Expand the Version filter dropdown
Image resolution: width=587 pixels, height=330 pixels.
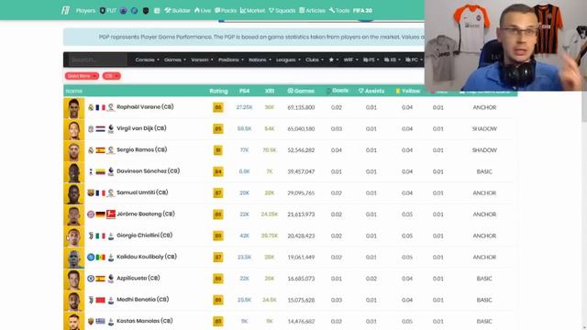click(202, 60)
